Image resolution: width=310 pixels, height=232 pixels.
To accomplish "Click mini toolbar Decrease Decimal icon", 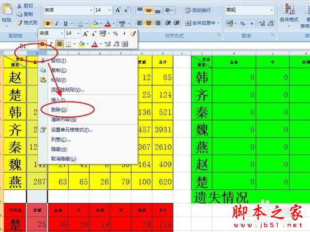I will click(x=117, y=44).
